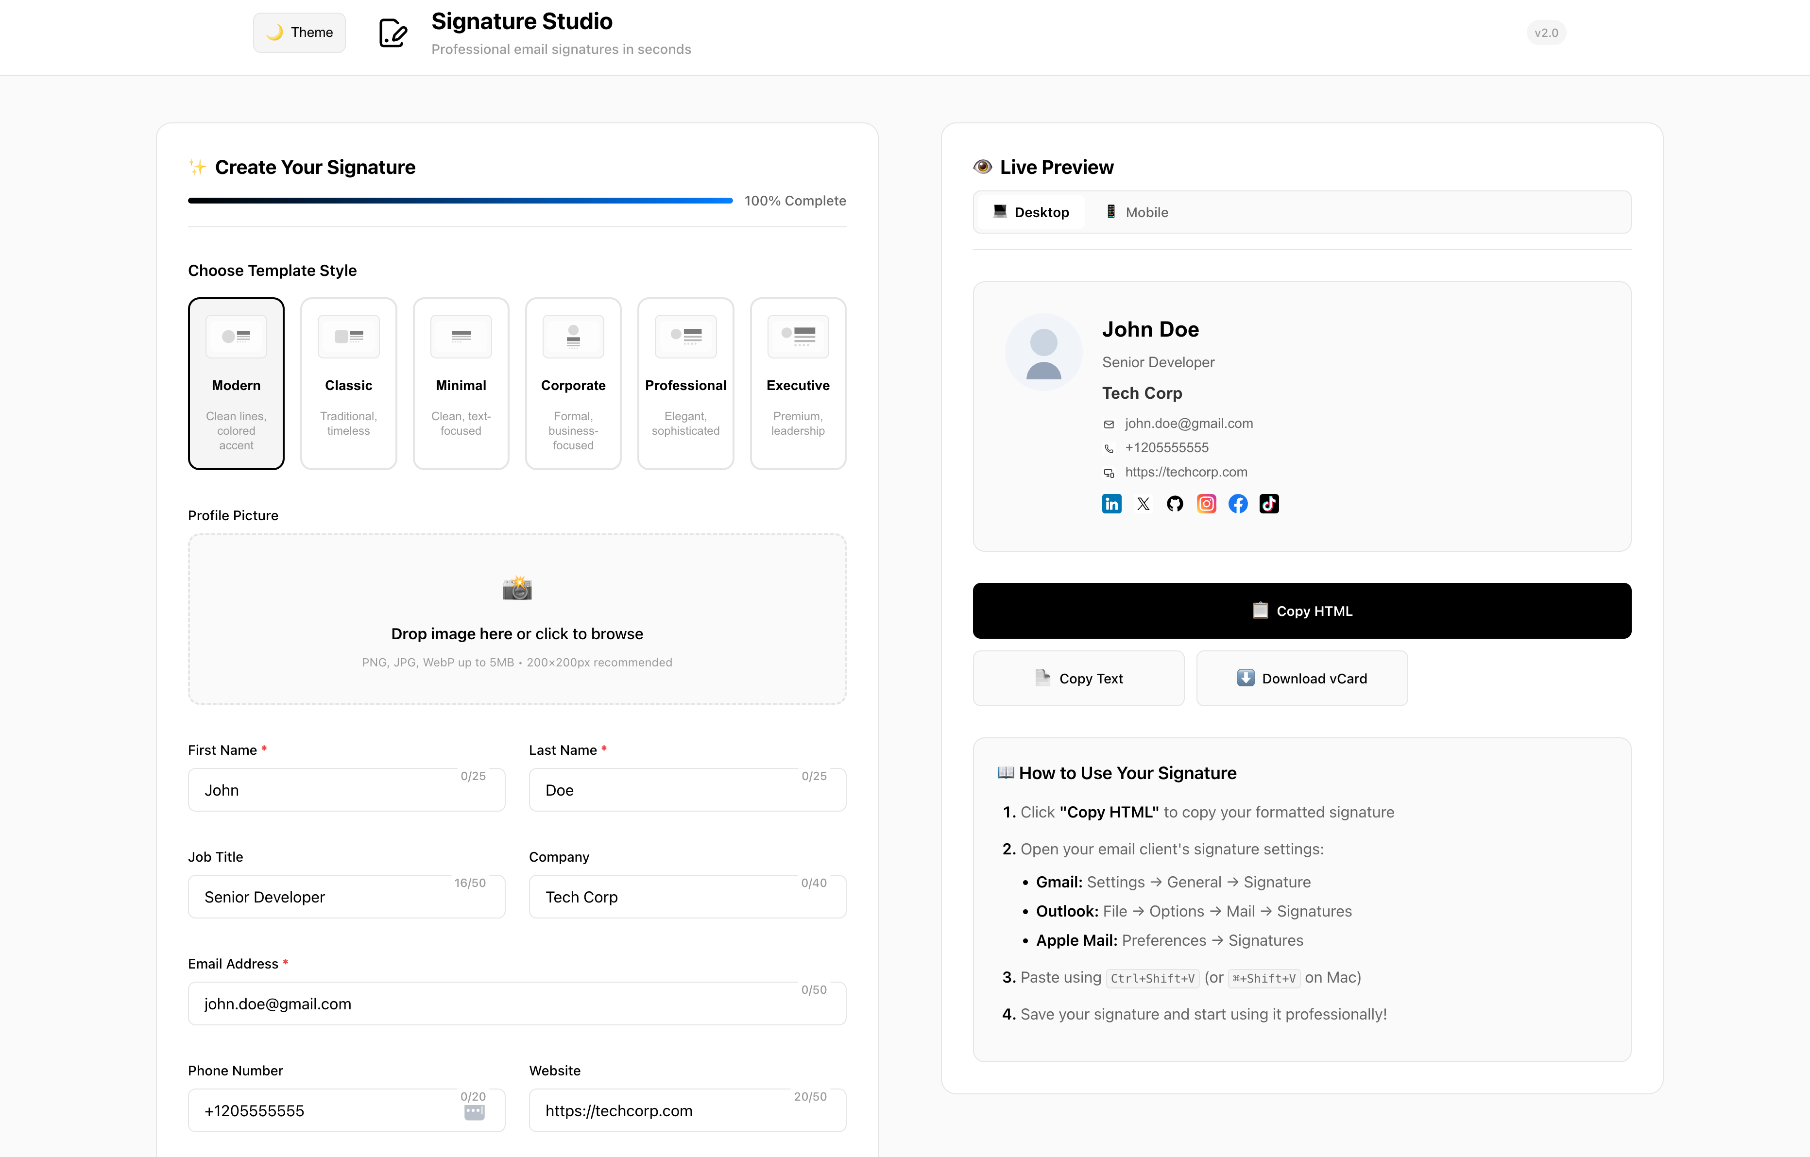Click the Senior Developer title in preview
Screen dimensions: 1810x1157
1158,362
